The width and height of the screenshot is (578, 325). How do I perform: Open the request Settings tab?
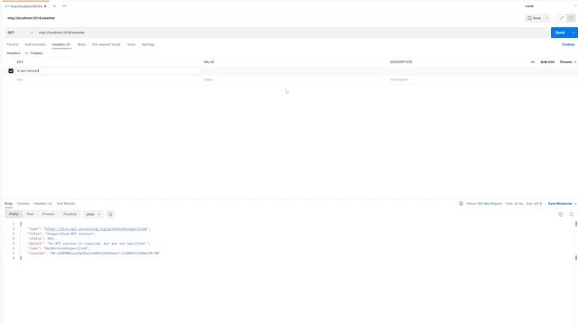coord(148,44)
